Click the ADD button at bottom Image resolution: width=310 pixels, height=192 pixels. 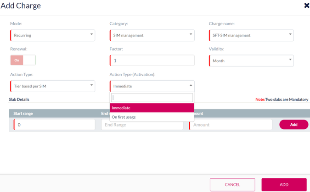click(284, 185)
